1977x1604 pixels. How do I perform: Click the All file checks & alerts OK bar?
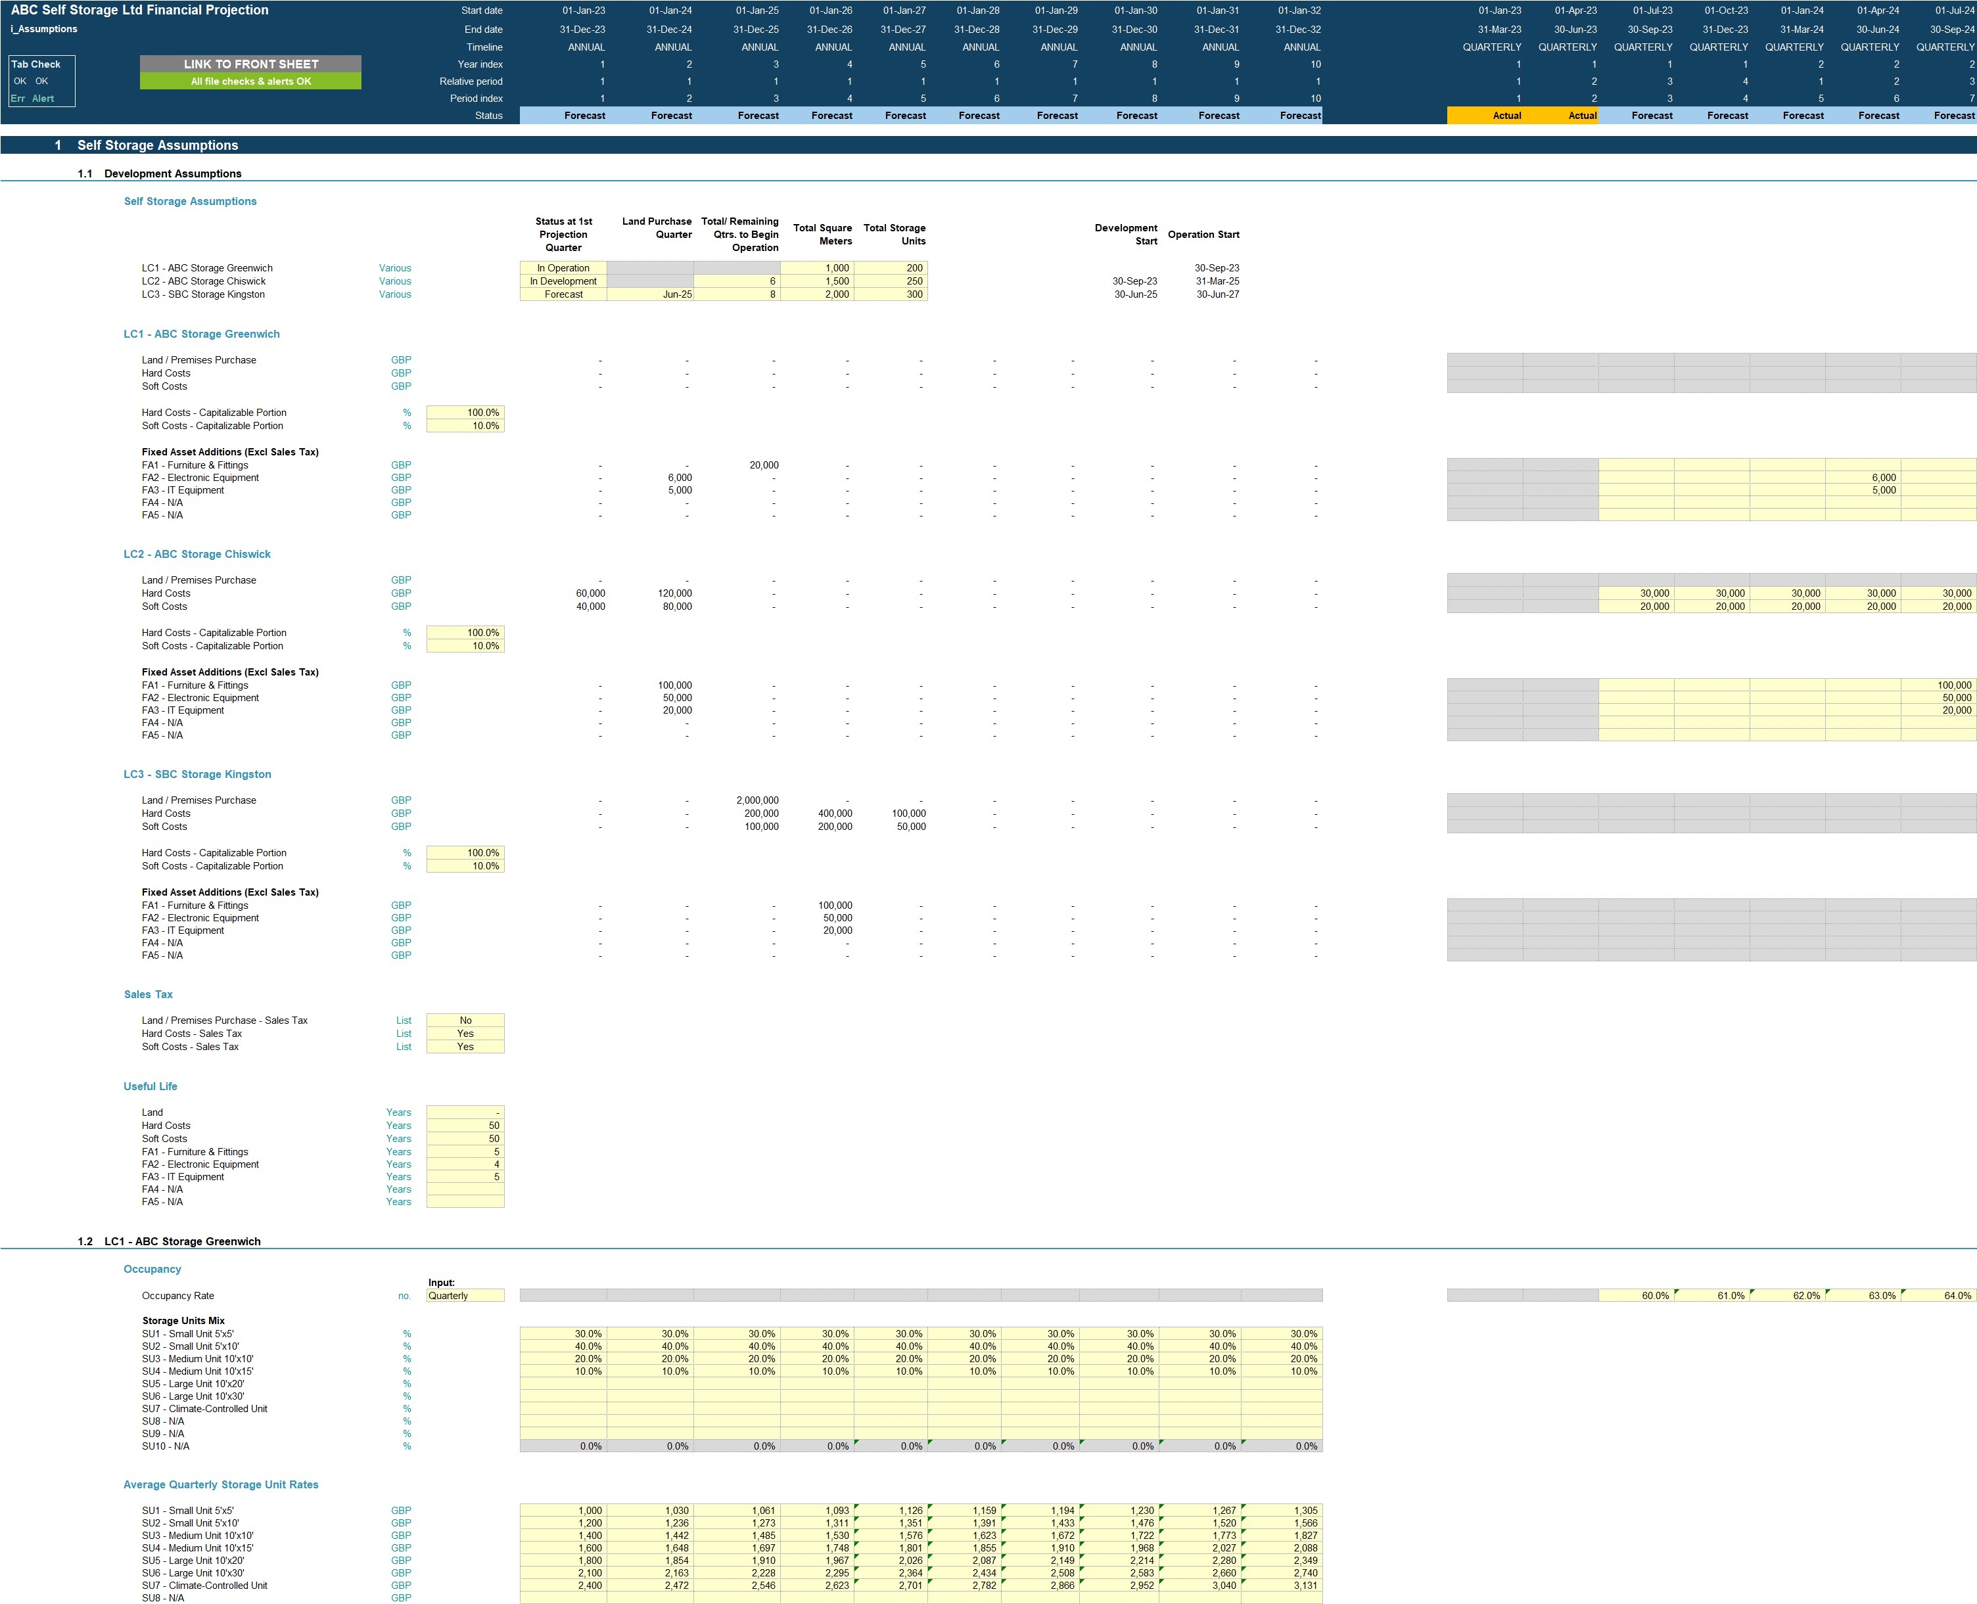(250, 81)
